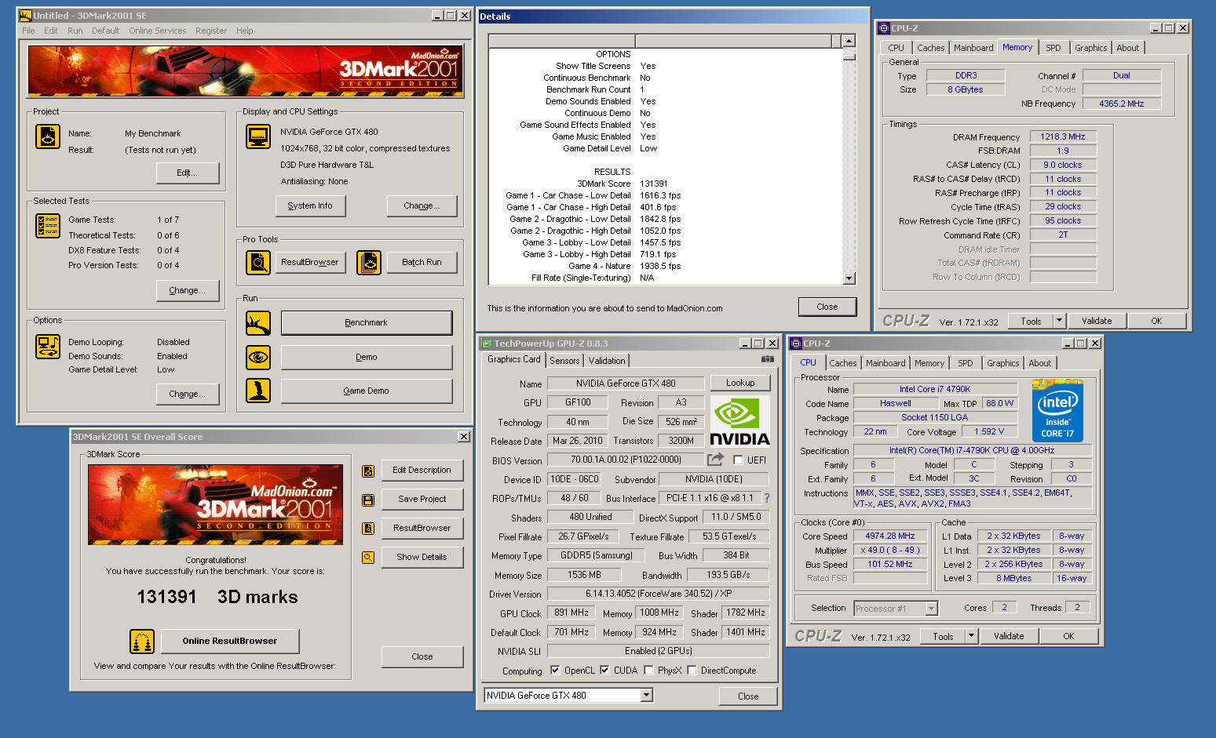Click the Demo eye icon

coord(258,358)
